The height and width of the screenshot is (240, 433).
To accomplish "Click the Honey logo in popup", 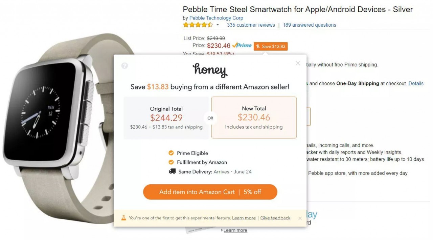I will tap(210, 70).
